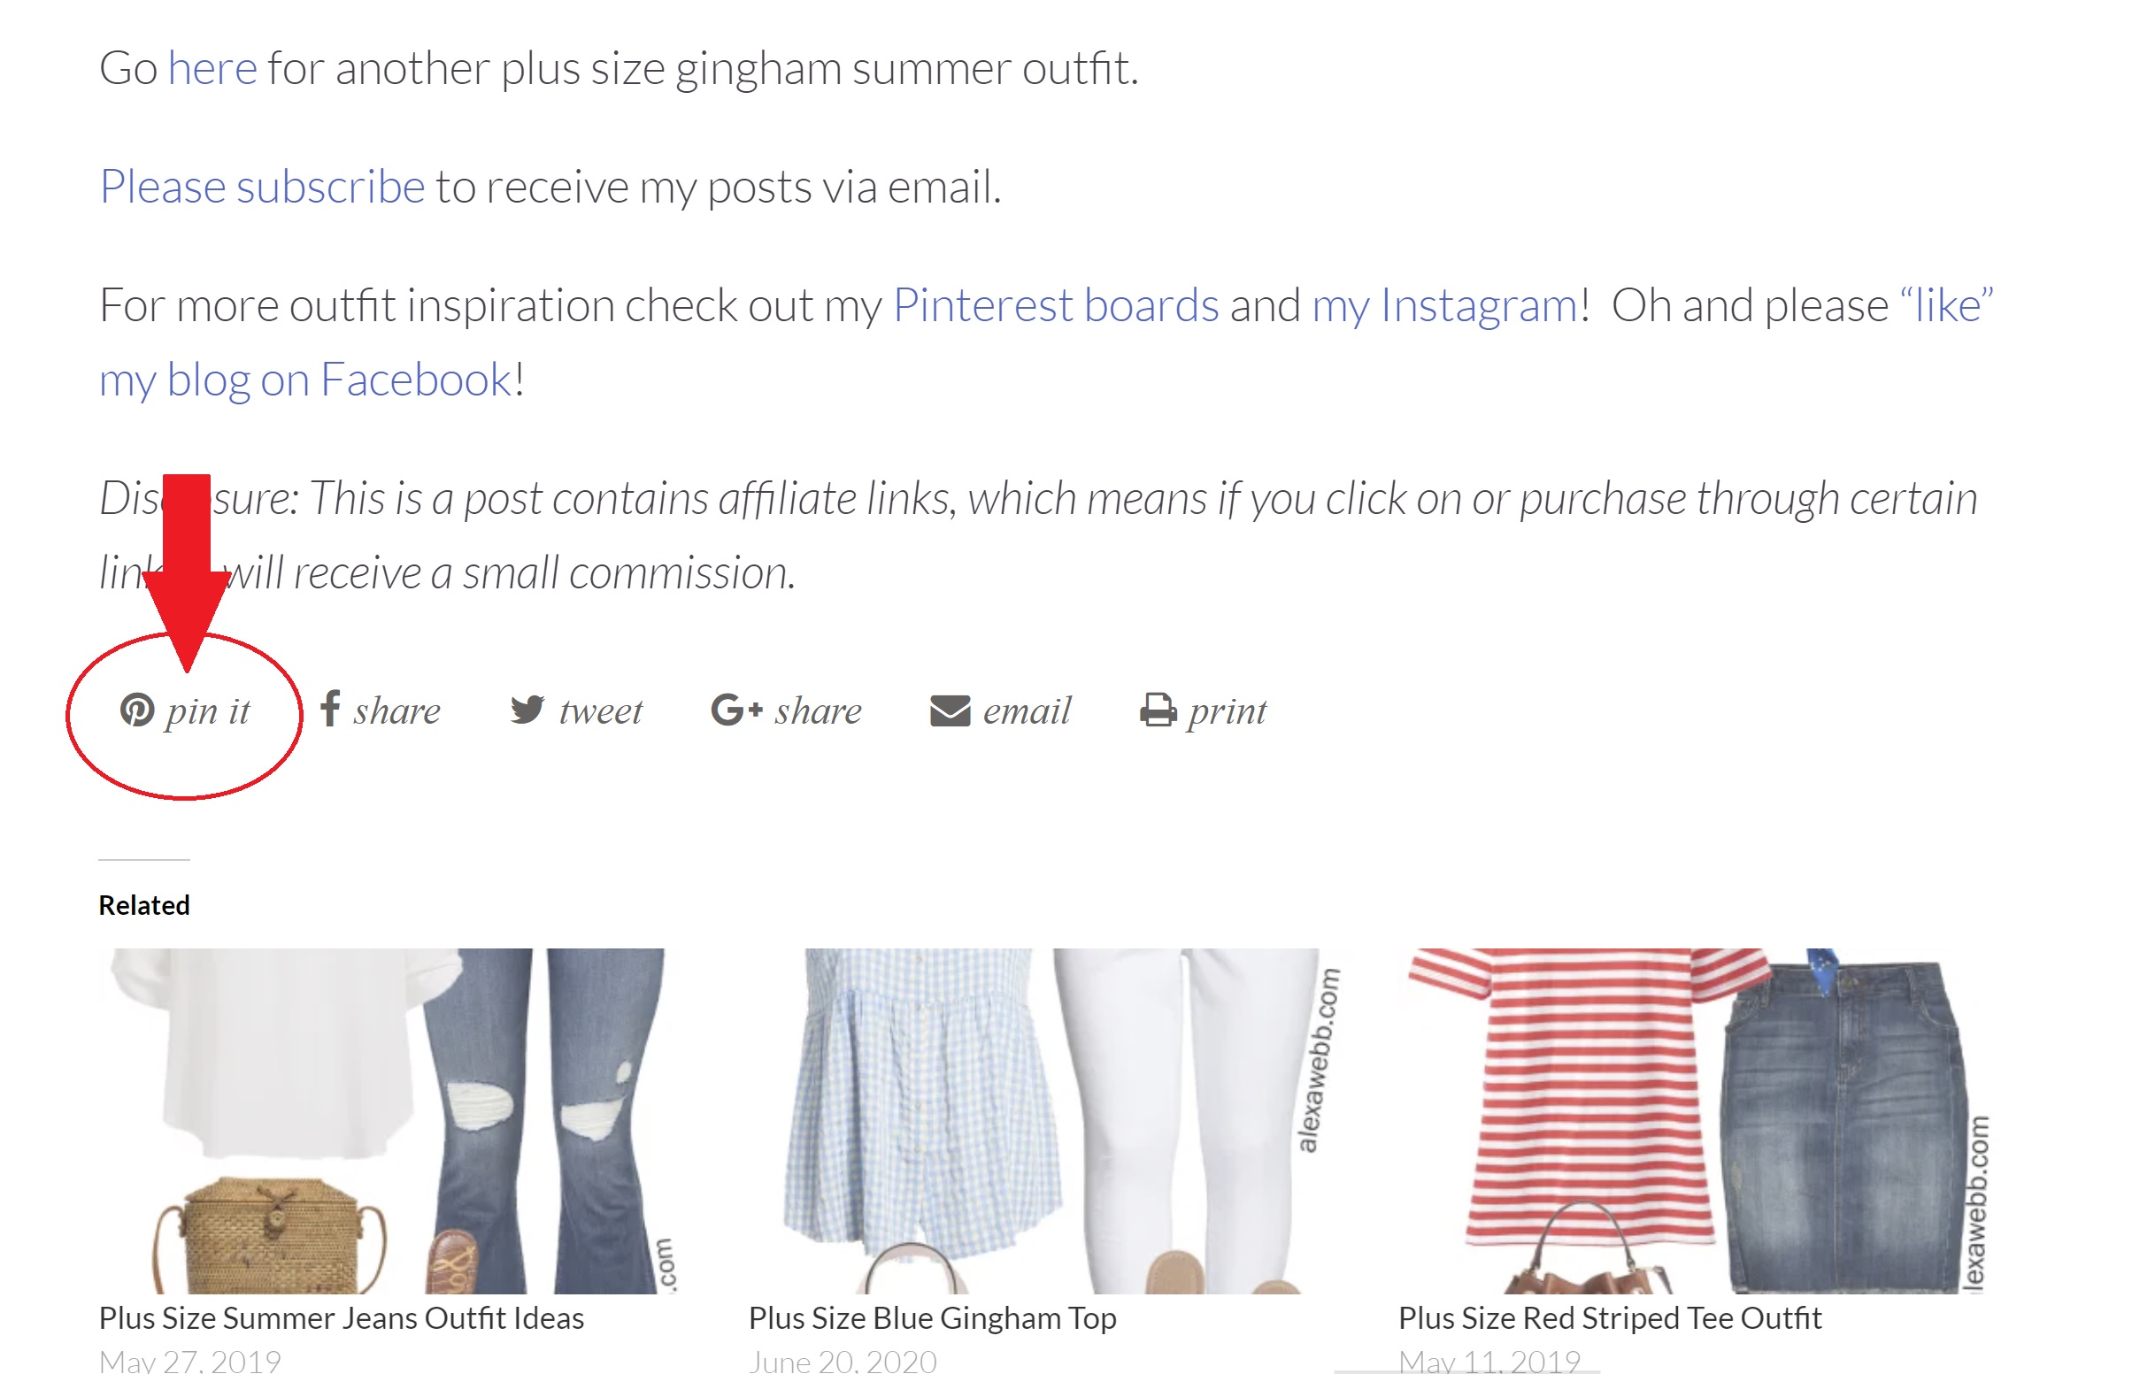
Task: Click the 'tweet' text label
Action: pos(601,711)
